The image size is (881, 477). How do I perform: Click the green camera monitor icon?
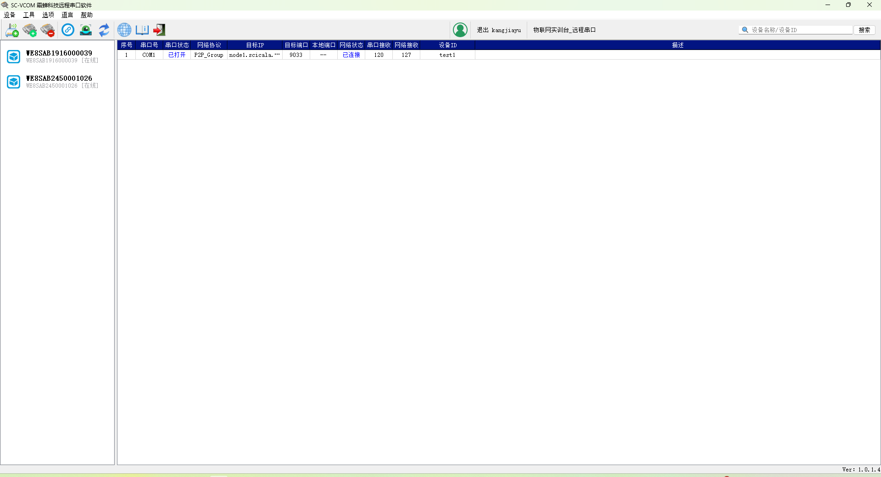(86, 30)
